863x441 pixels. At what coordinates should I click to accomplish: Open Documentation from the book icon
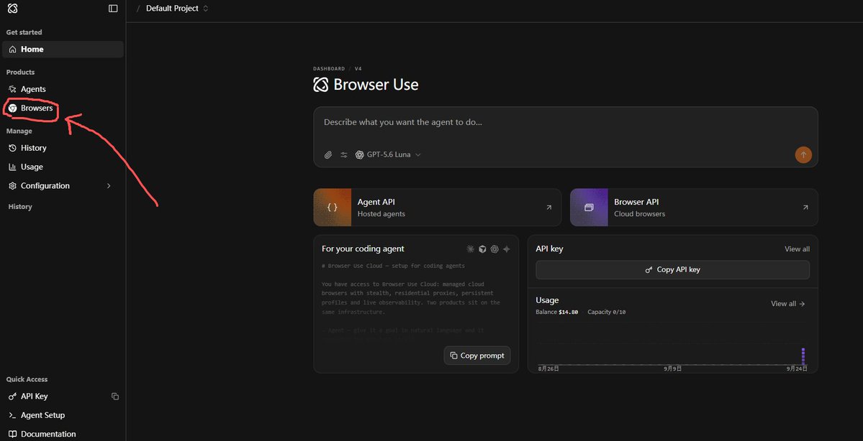click(x=13, y=434)
